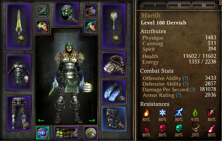Select the spiked mace off-hand slot

114,26
